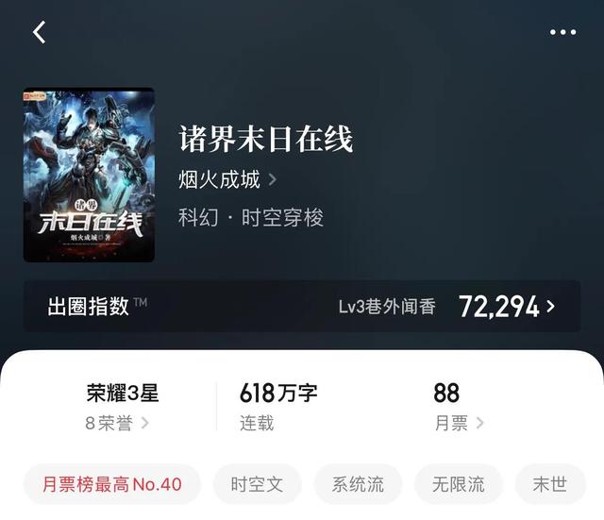Select the 时空文 tag

[x=258, y=484]
